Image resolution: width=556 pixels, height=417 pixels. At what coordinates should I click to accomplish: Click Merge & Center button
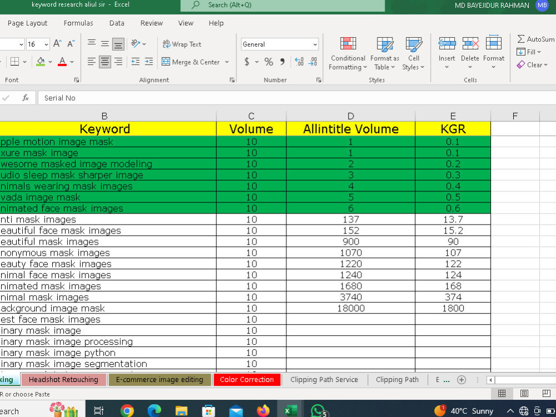190,62
